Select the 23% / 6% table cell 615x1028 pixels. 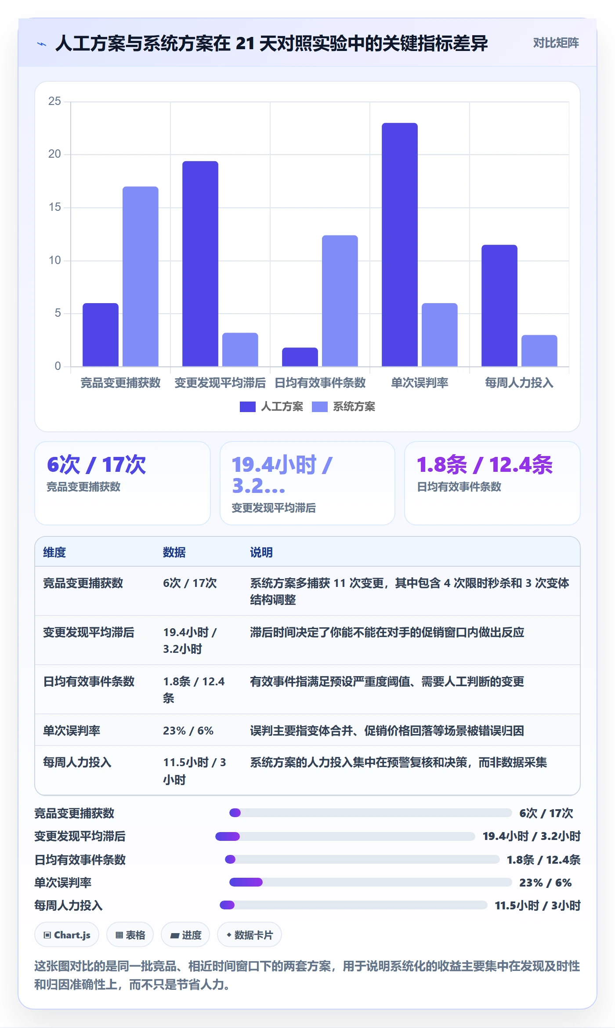(188, 731)
